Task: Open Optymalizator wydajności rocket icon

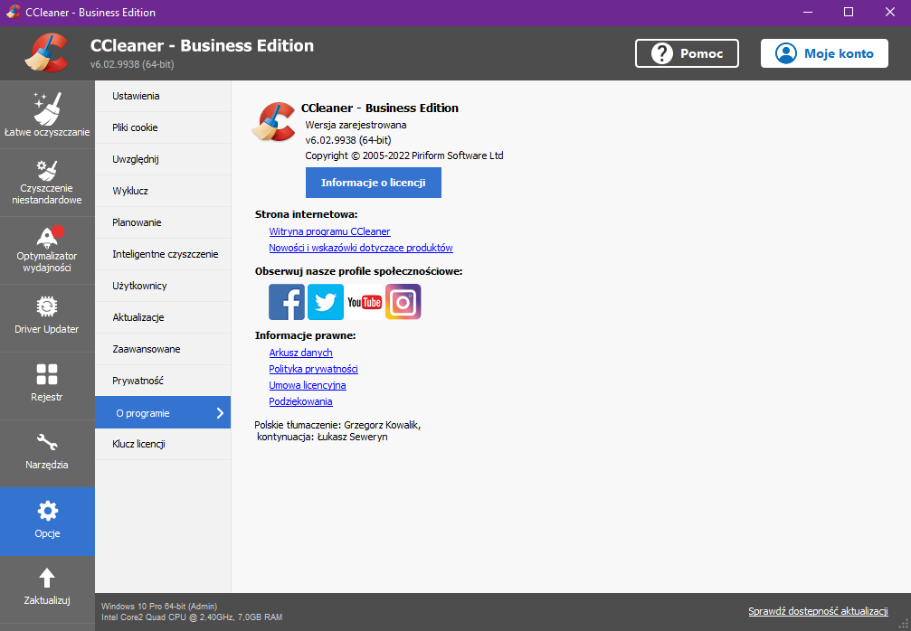Action: (48, 238)
